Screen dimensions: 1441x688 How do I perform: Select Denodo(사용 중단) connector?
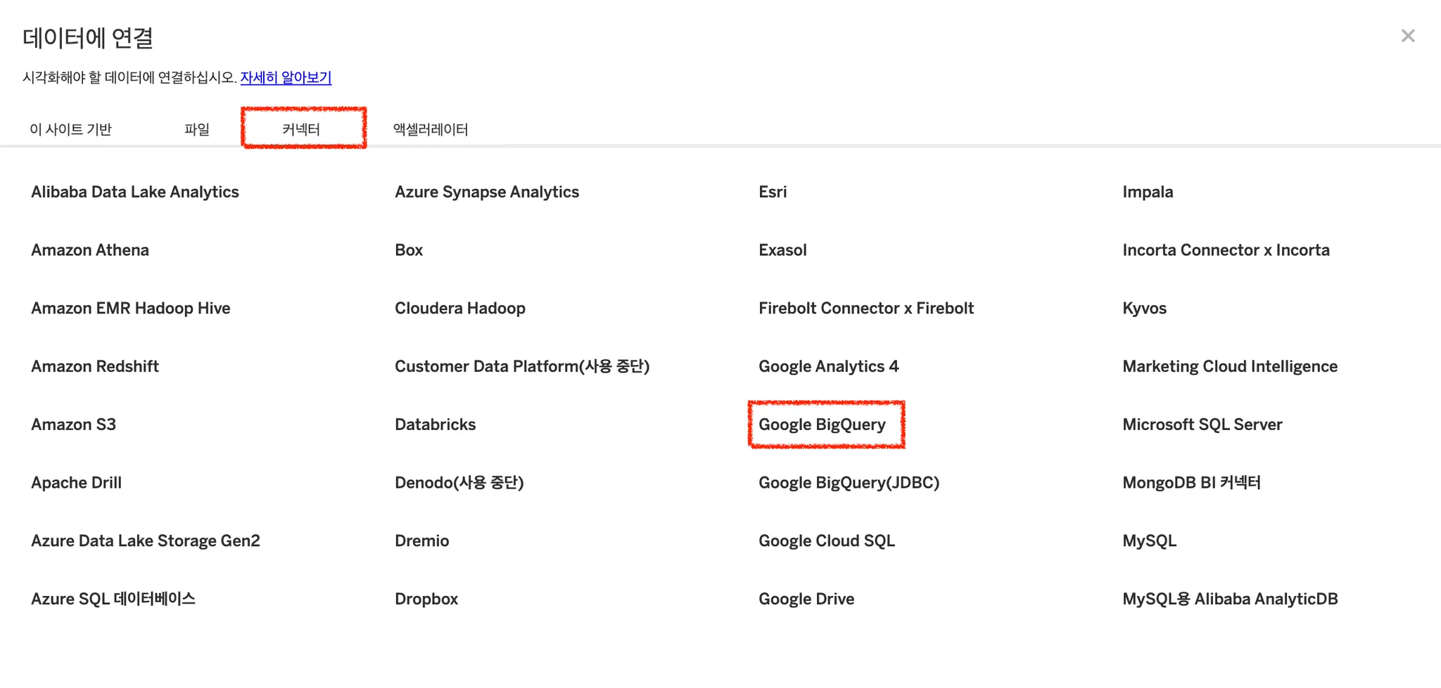[459, 483]
